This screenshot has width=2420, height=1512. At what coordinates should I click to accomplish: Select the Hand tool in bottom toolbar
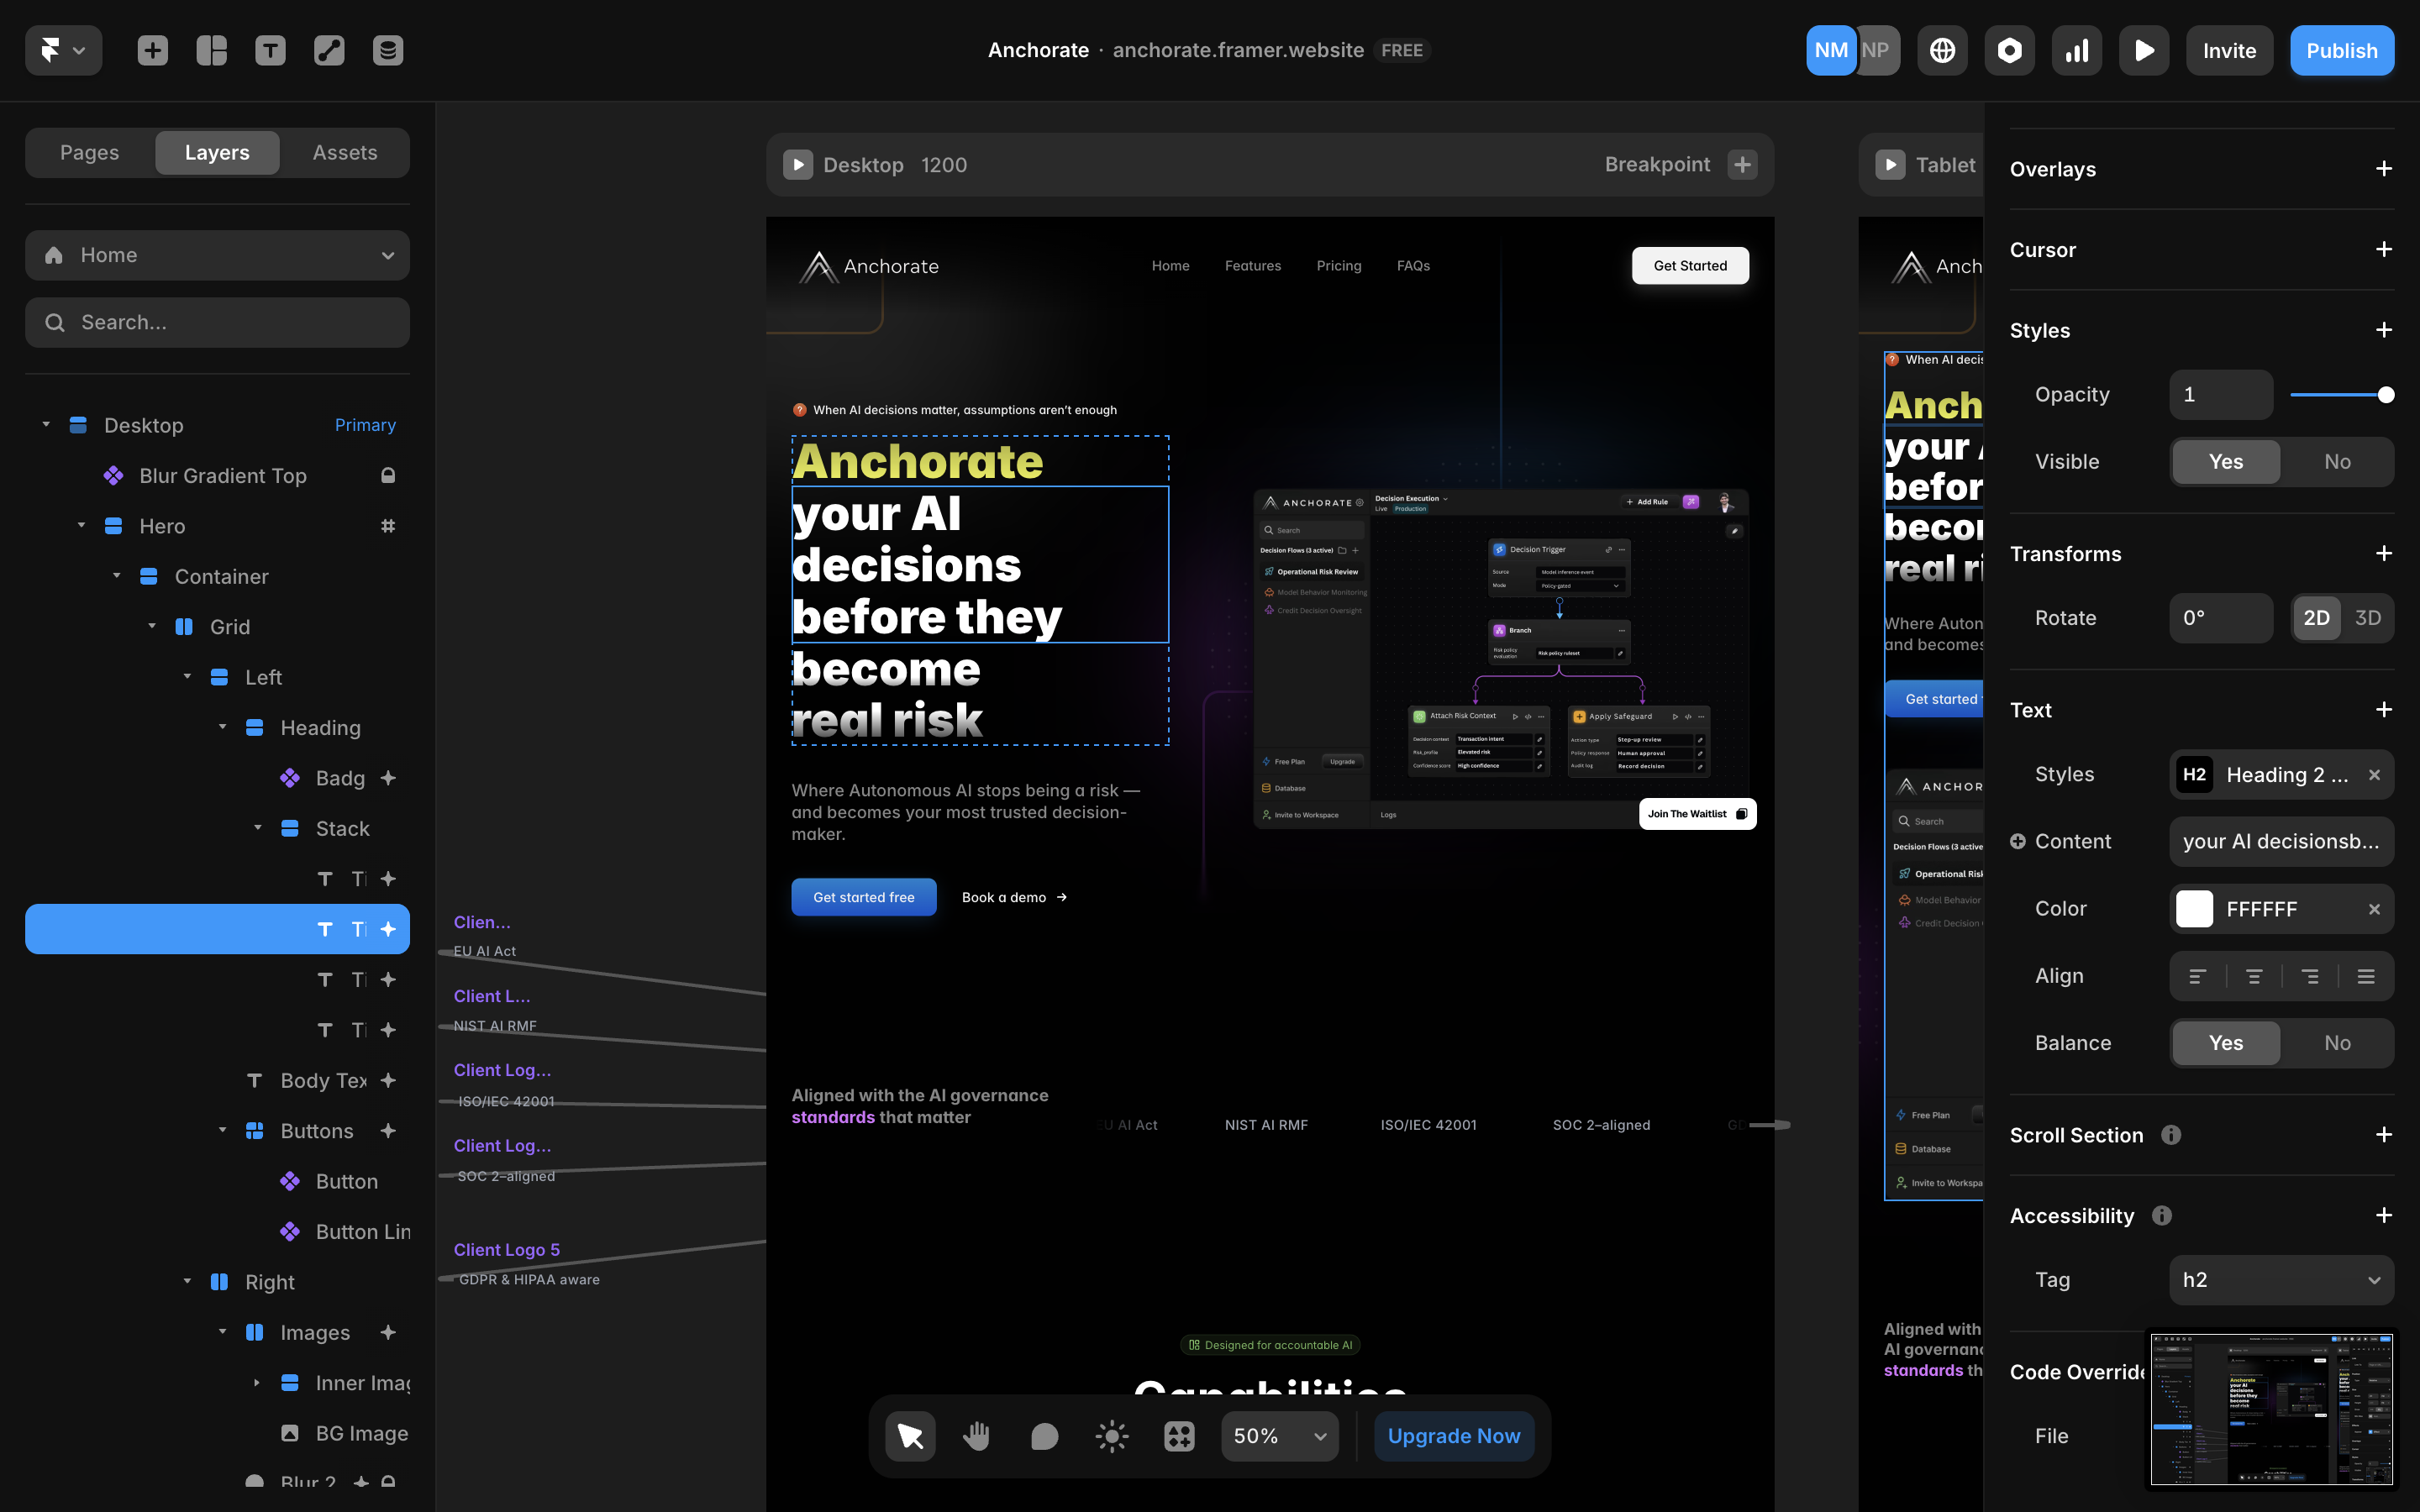(x=976, y=1436)
